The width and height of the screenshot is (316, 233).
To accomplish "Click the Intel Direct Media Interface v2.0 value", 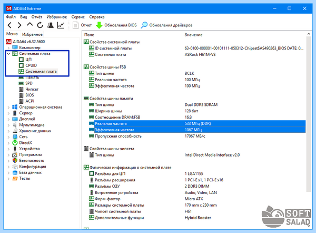I will click(x=212, y=155).
